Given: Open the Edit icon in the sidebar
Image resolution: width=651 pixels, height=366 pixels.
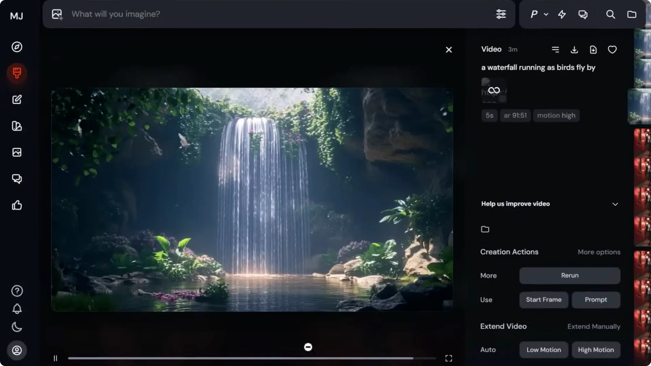Looking at the screenshot, I should [x=17, y=99].
